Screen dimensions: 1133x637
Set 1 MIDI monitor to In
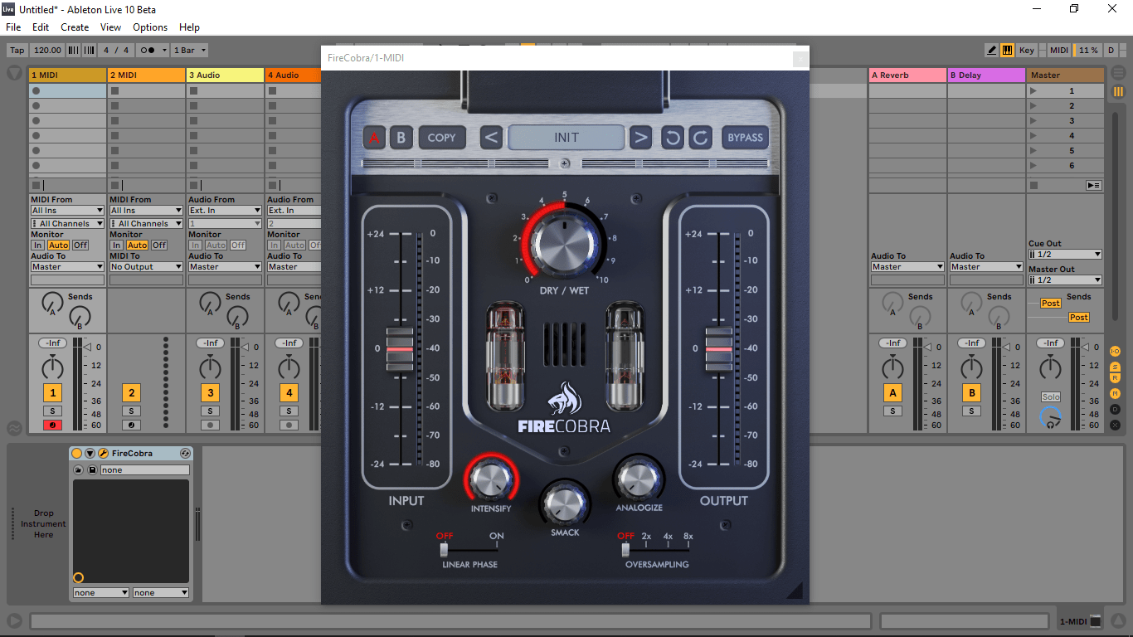pyautogui.click(x=38, y=246)
